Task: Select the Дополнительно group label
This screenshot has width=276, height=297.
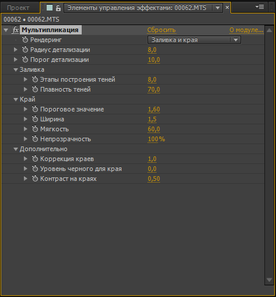Action: click(x=44, y=149)
